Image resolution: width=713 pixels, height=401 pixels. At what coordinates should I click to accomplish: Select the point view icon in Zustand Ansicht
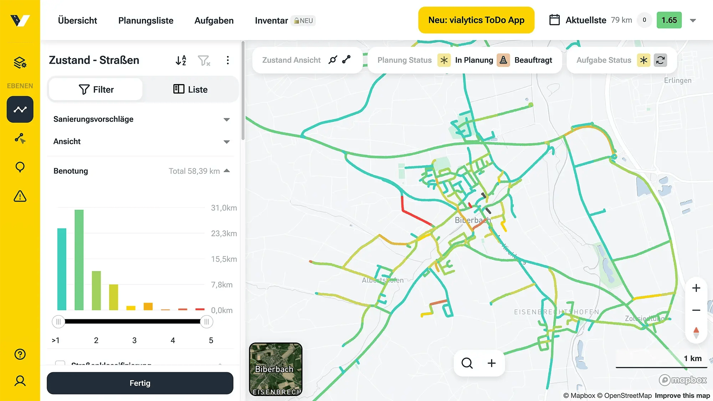[x=333, y=60]
